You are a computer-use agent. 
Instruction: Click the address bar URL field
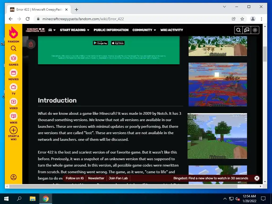pyautogui.click(x=134, y=19)
